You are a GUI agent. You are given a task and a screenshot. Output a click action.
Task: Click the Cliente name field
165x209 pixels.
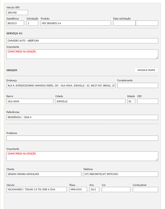coord(44,174)
